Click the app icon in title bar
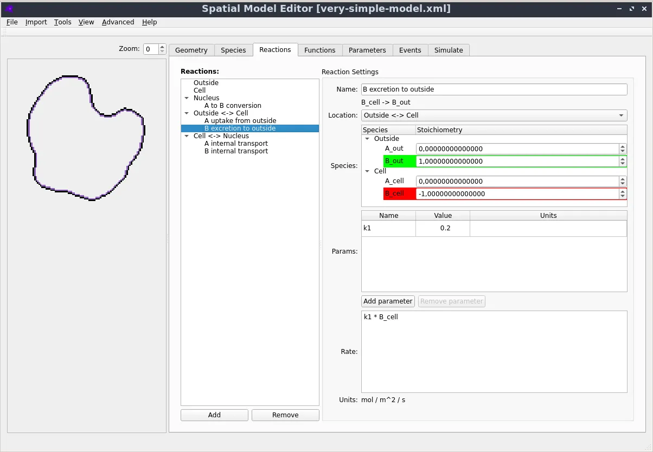This screenshot has width=653, height=452. pyautogui.click(x=9, y=9)
